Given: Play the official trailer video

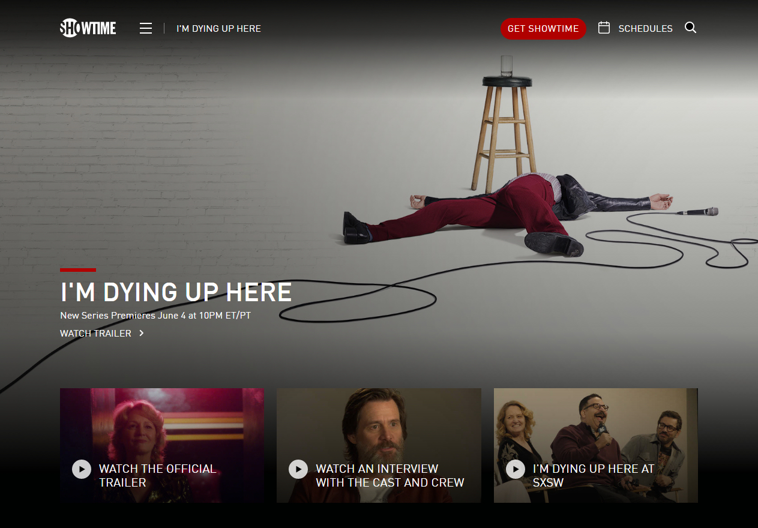Looking at the screenshot, I should (82, 469).
